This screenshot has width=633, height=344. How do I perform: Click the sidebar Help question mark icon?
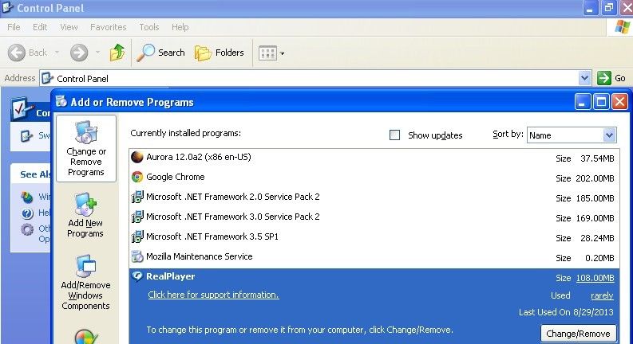(27, 213)
